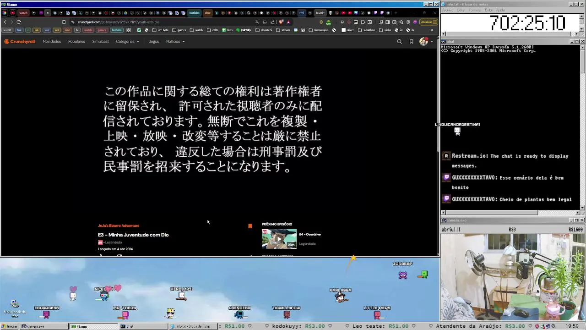Close the current tab with X
This screenshot has width=586, height=330.
pos(48,13)
